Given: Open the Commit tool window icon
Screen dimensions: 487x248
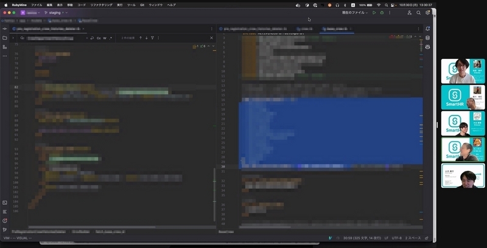Looking at the screenshot, I should coord(4,29).
